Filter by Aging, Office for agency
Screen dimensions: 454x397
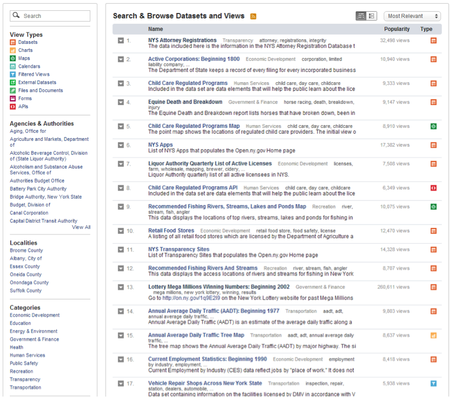tap(28, 131)
